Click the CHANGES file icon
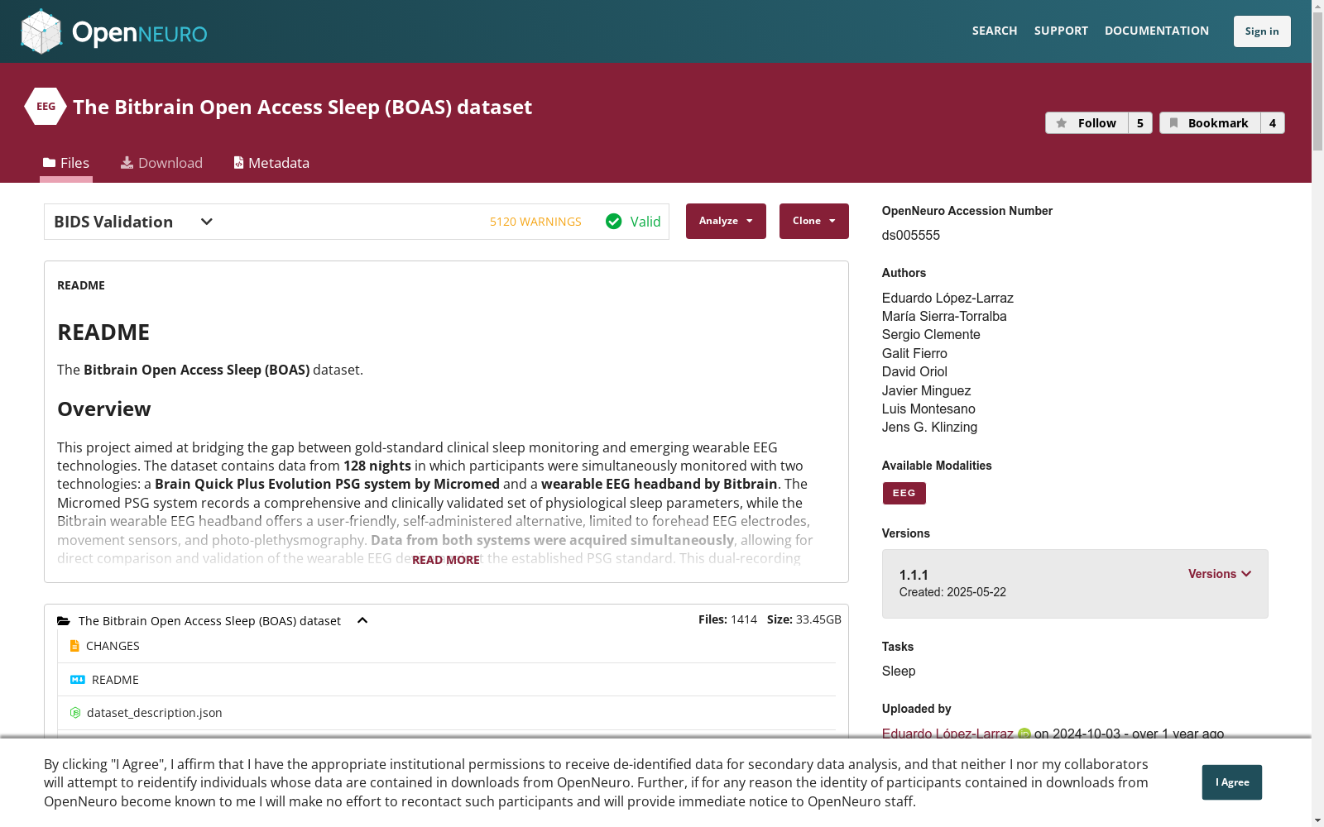Image resolution: width=1324 pixels, height=827 pixels. [x=74, y=646]
